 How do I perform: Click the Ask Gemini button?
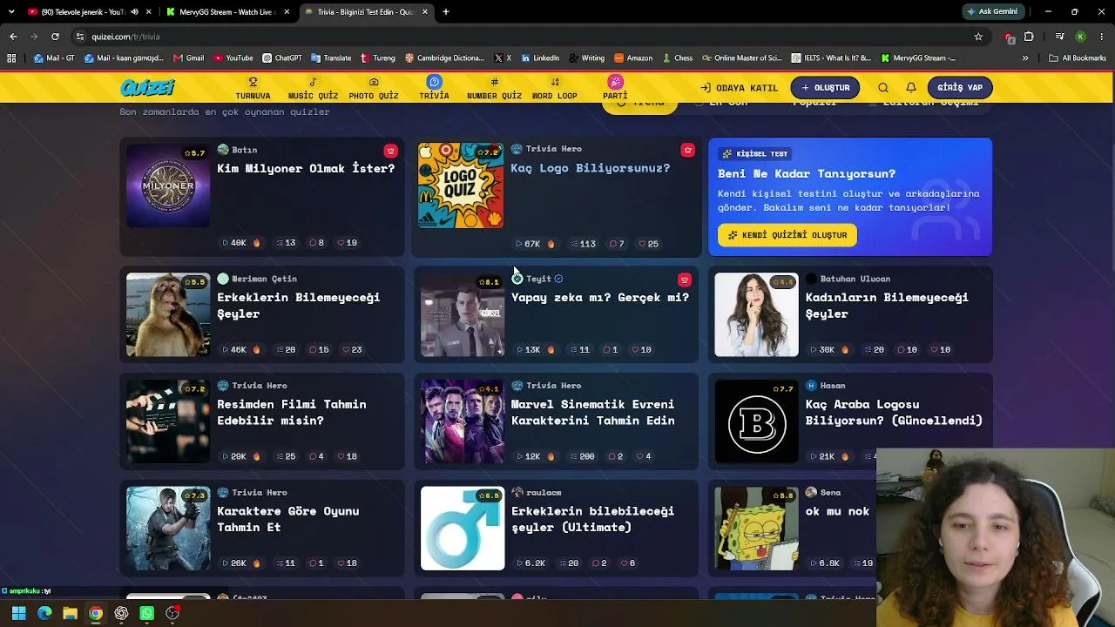pos(991,12)
